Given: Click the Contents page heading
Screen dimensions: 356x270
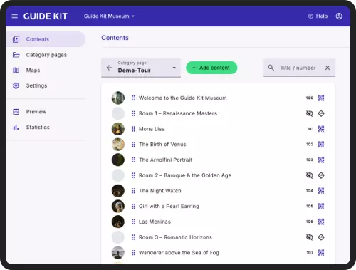Looking at the screenshot, I should [115, 38].
